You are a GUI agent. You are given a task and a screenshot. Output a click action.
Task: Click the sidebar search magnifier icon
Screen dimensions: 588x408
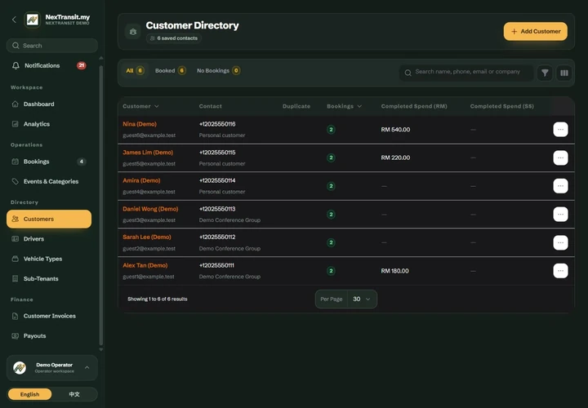coord(16,46)
